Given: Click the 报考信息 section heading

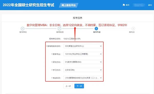Looking at the screenshot, I should point(78,18).
